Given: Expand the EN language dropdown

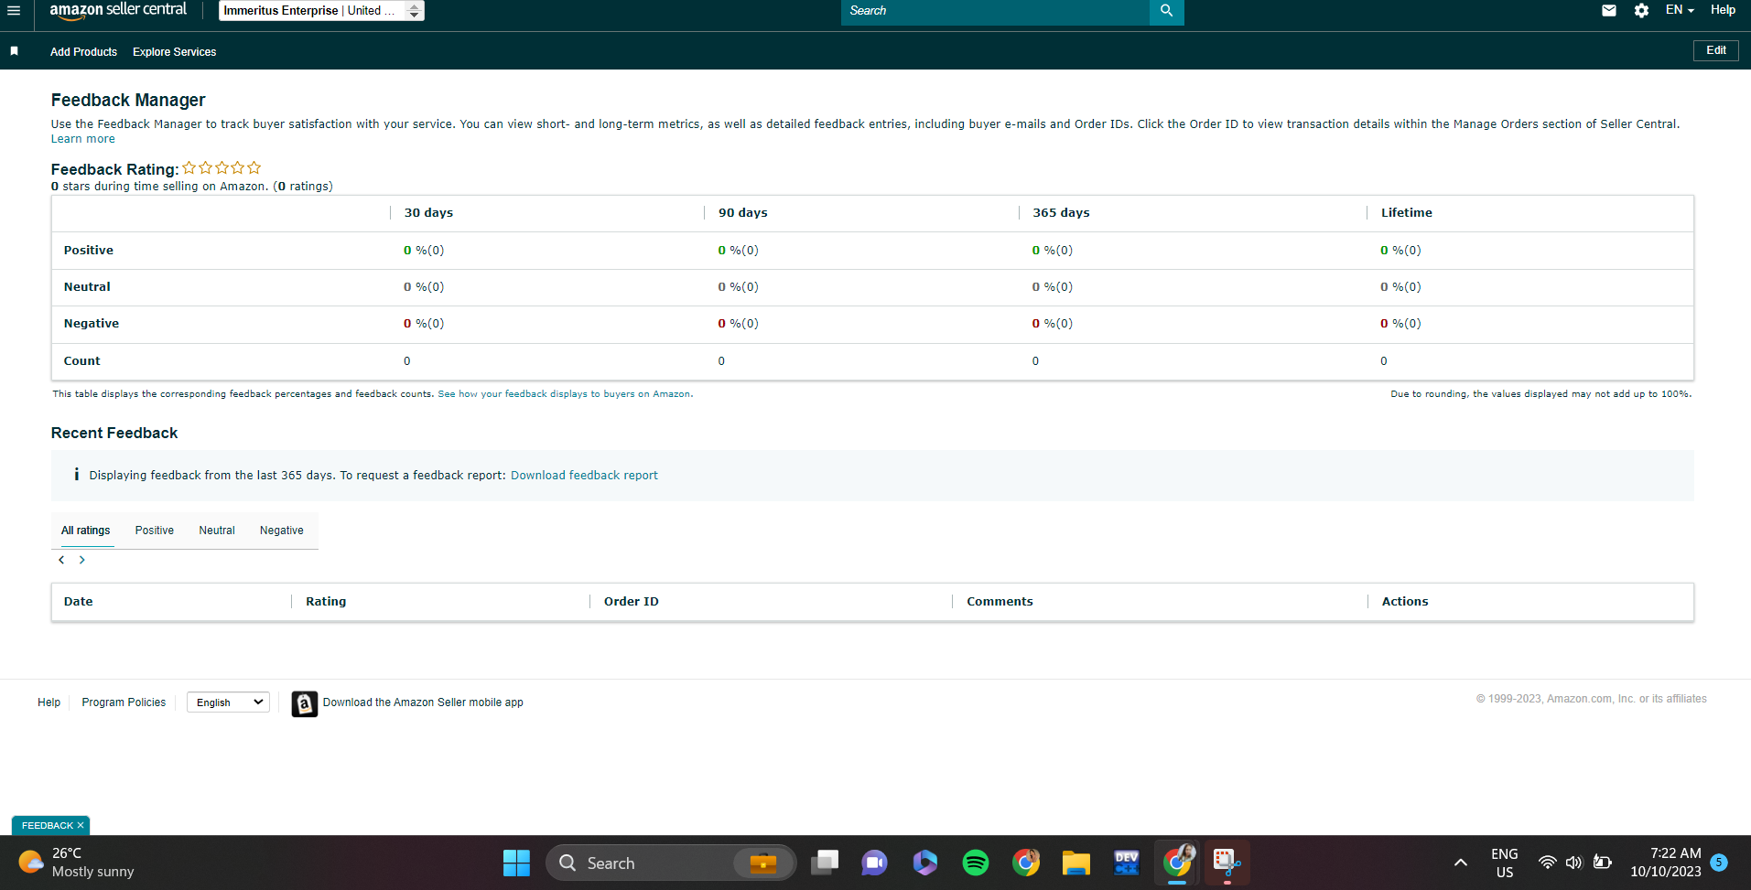Looking at the screenshot, I should tap(1680, 10).
